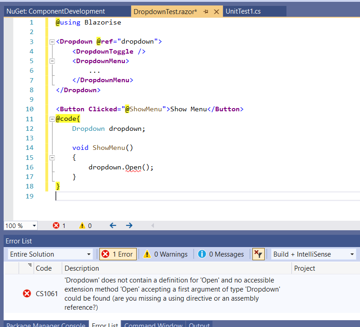Image resolution: width=360 pixels, height=327 pixels.
Task: Collapse the ShowMenu method body on line 15
Action: click(x=52, y=158)
